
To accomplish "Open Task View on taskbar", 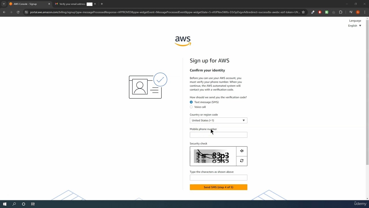I will pos(33,204).
